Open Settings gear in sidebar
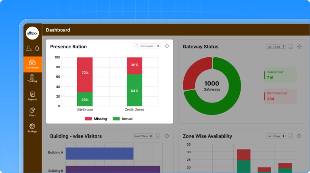Image resolution: width=310 pixels, height=173 pixels. pos(32,128)
